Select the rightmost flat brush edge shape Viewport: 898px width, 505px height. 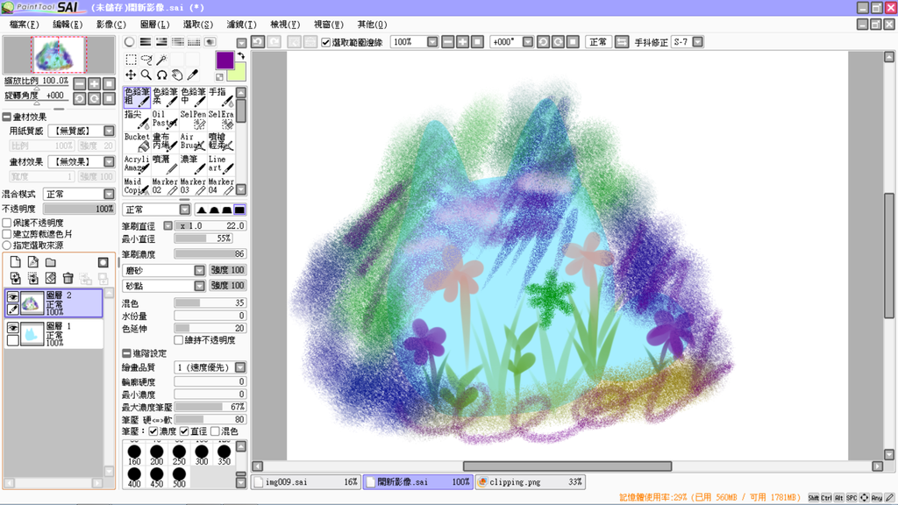pos(239,210)
